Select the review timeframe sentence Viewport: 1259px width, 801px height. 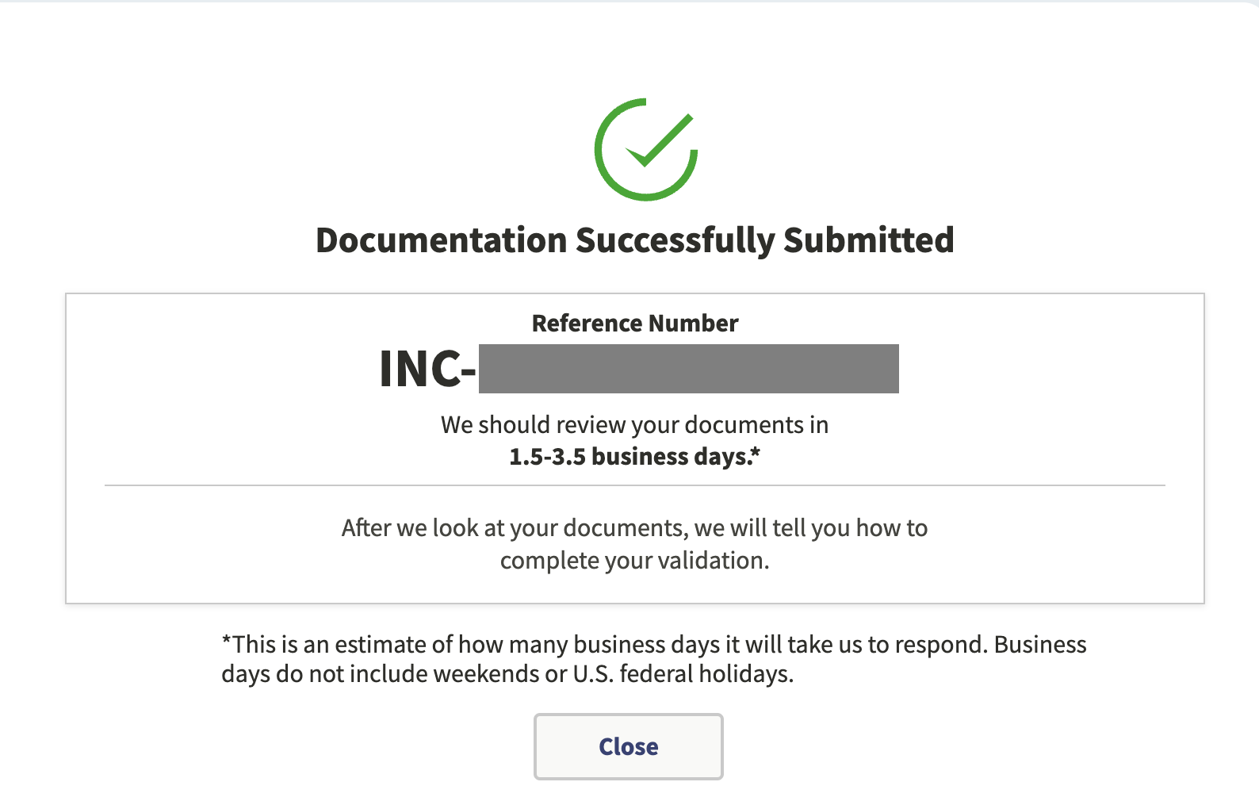click(x=634, y=424)
